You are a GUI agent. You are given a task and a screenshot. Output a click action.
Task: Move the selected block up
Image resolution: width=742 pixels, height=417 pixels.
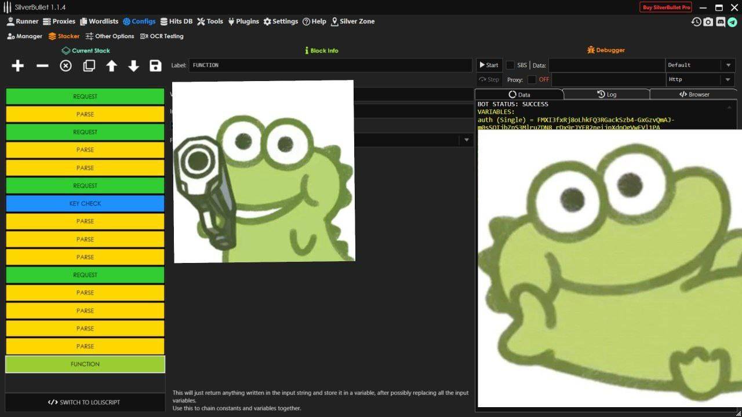point(111,66)
